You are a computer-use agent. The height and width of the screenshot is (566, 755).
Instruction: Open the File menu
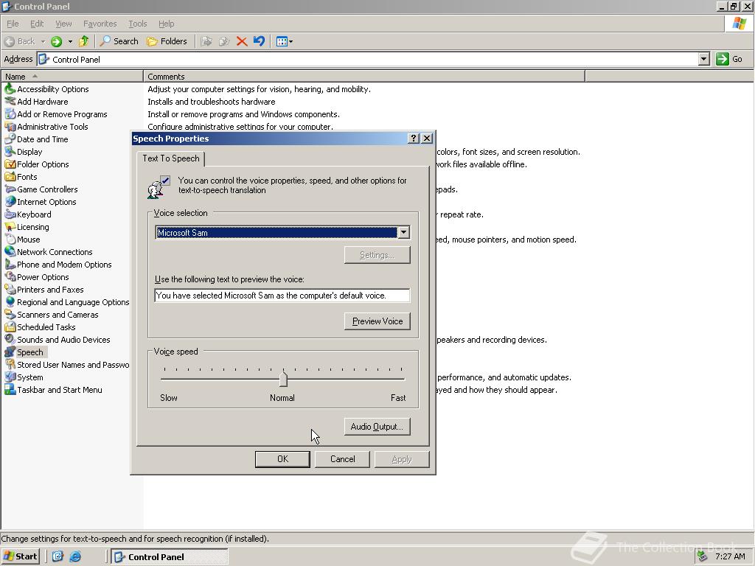coord(13,24)
